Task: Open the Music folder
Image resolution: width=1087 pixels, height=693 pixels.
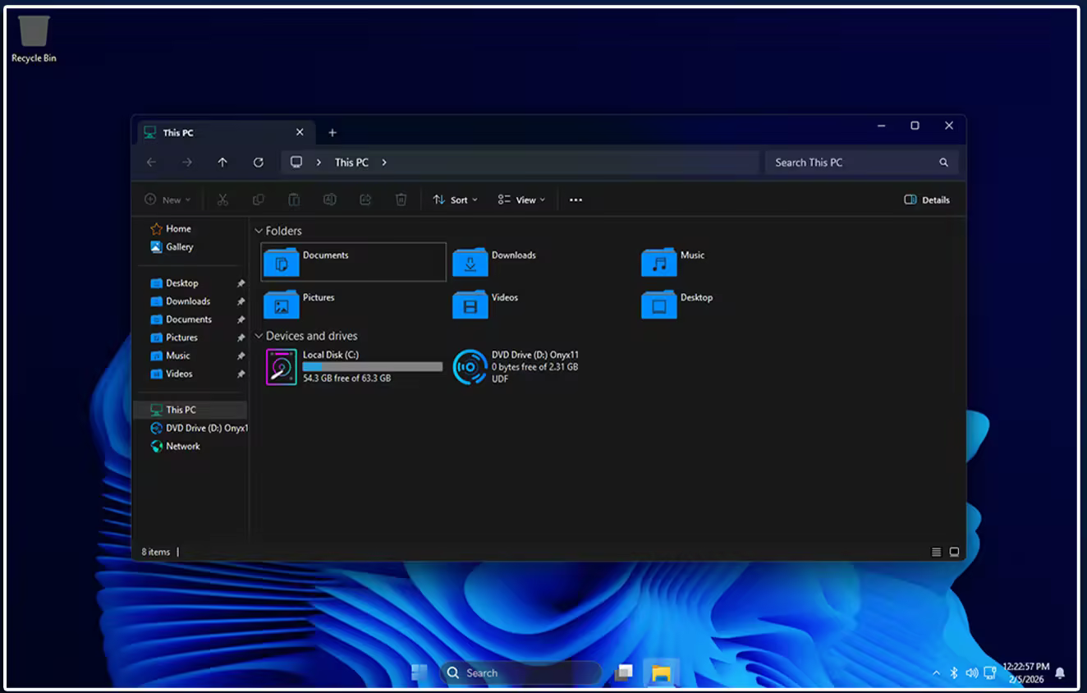Action: click(658, 262)
